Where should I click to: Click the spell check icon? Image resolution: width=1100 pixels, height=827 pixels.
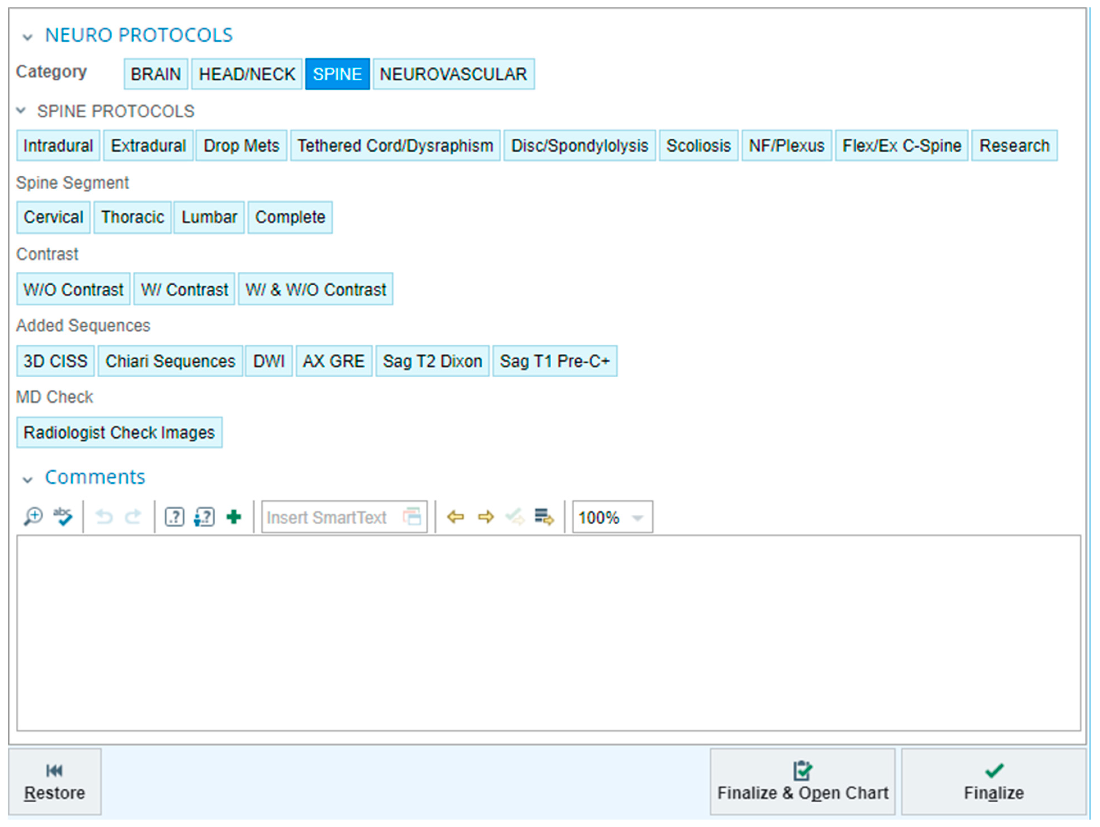(63, 517)
